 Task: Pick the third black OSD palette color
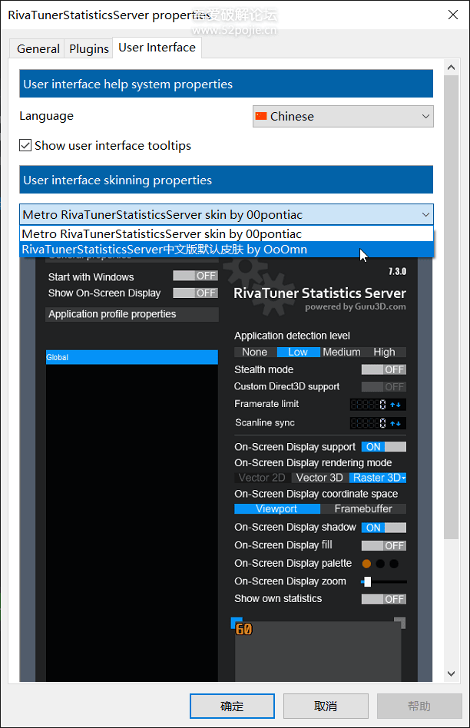tap(394, 564)
